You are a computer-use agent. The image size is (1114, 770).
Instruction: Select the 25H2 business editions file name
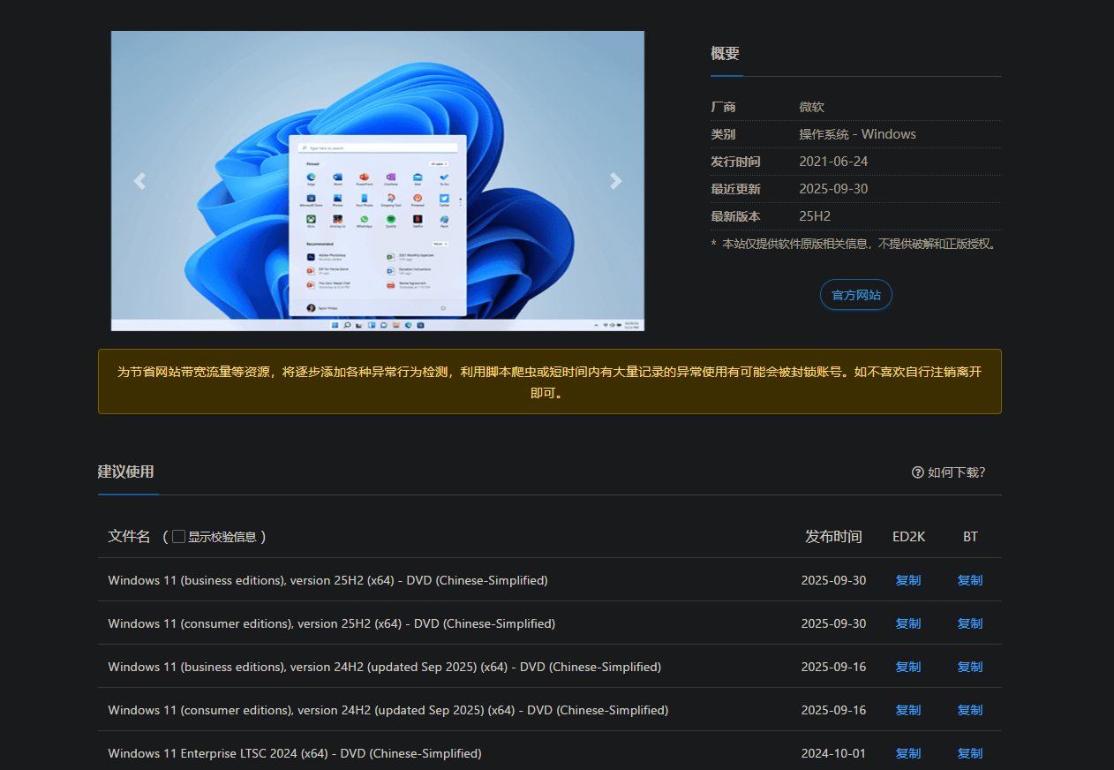(327, 580)
